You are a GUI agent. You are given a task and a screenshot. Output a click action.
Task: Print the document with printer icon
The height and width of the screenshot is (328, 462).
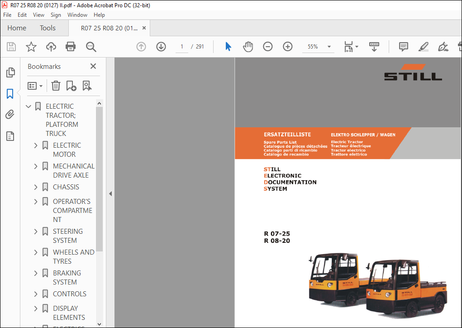click(71, 47)
